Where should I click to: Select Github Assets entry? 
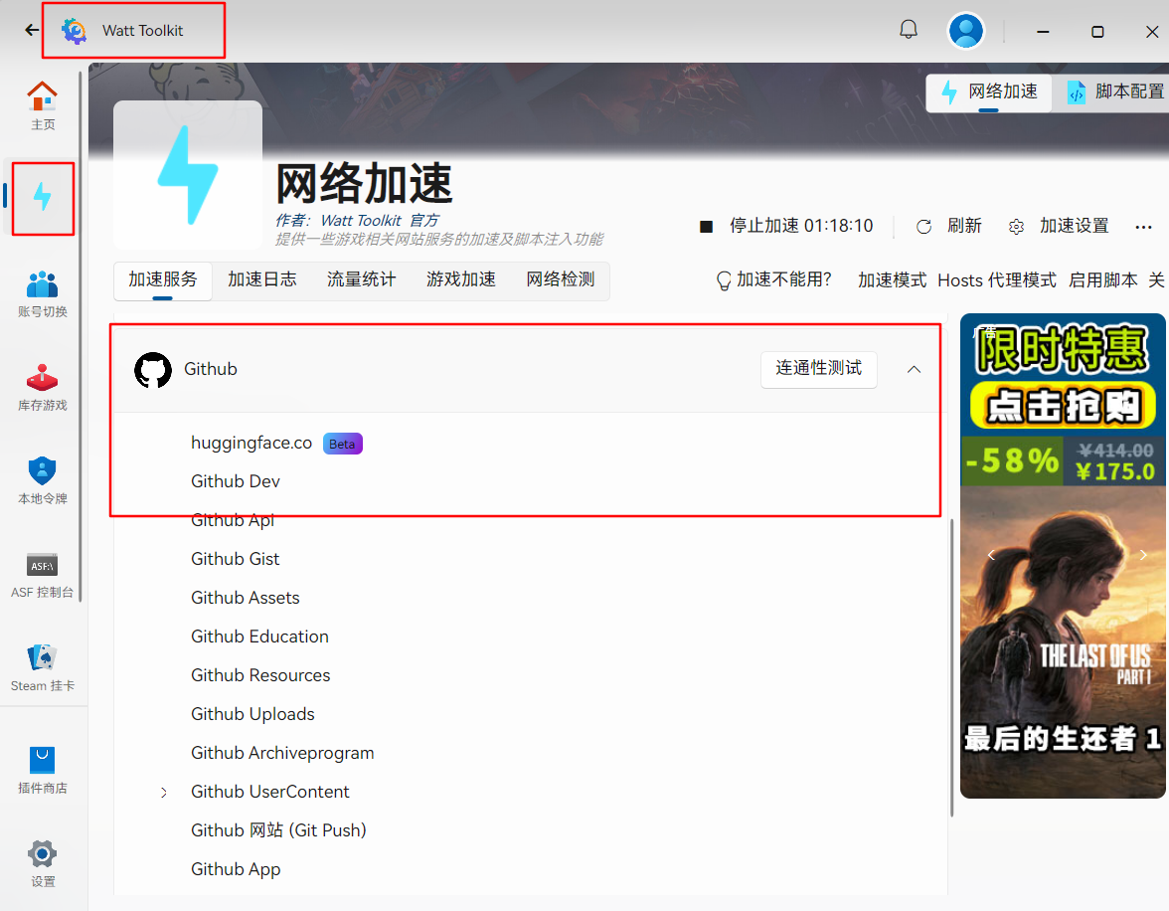[246, 599]
